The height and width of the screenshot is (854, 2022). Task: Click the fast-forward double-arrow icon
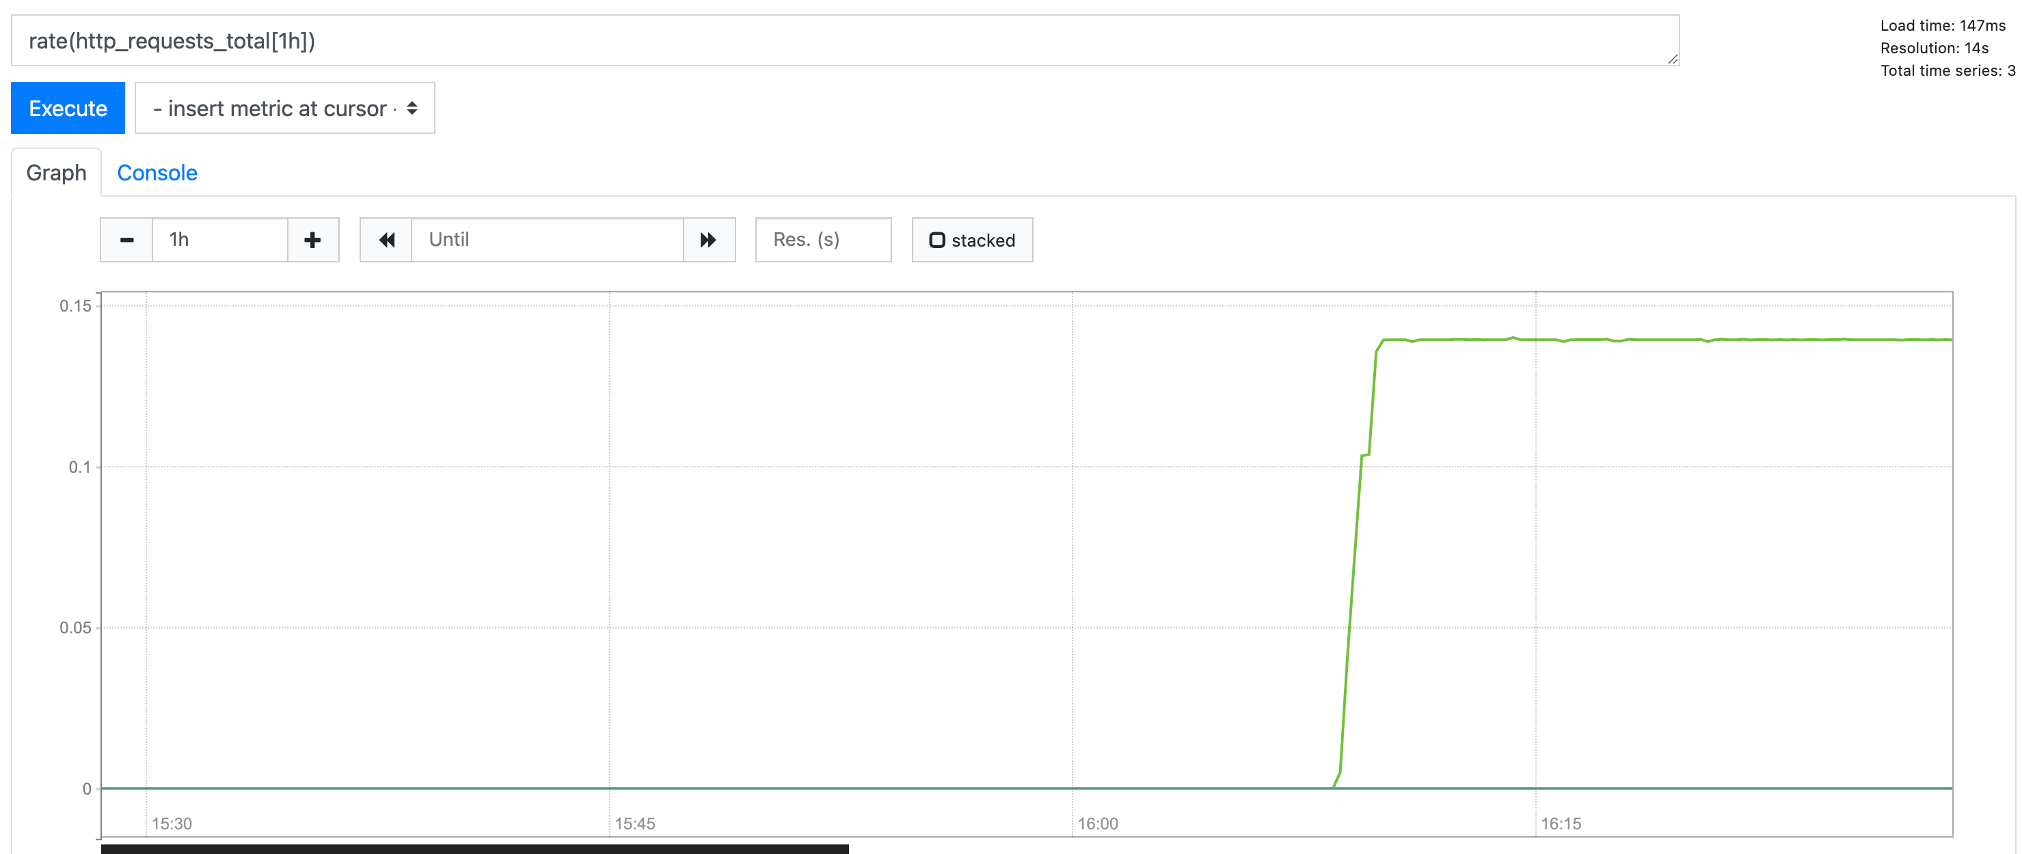(708, 240)
